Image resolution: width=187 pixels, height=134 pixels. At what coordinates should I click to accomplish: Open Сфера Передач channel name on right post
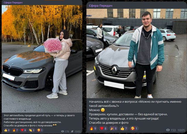point(101,6)
